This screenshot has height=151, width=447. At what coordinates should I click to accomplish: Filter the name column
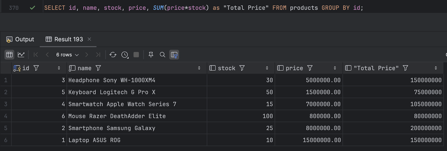coord(98,68)
